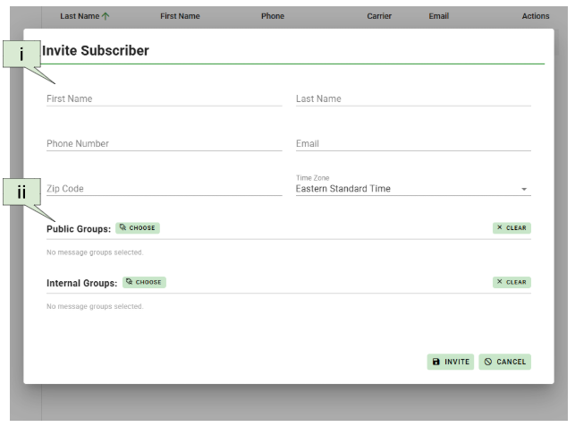The height and width of the screenshot is (427, 575).
Task: Clear the Public Groups selection
Action: (x=512, y=228)
